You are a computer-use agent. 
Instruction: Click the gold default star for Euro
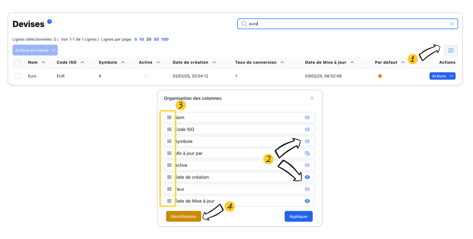[x=380, y=76]
